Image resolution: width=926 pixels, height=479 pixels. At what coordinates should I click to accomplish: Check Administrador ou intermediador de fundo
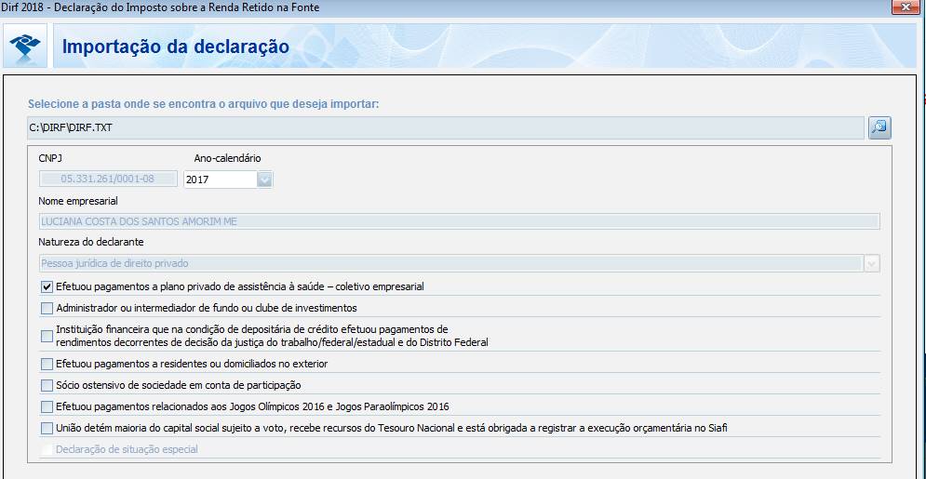(47, 308)
